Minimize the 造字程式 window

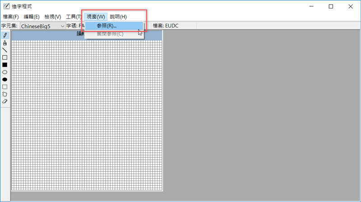(x=311, y=6)
